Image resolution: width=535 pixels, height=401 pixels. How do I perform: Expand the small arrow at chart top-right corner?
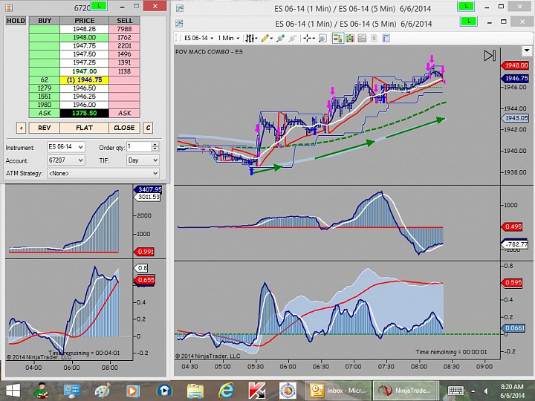tap(527, 50)
